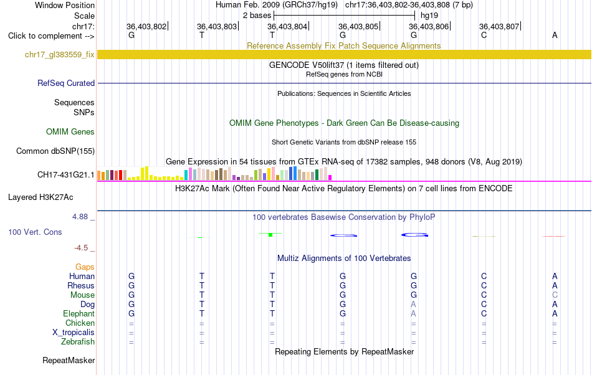This screenshot has height=375, width=592.
Task: Click the CH17-431G21.1 GTEx expression label
Action: (x=65, y=174)
